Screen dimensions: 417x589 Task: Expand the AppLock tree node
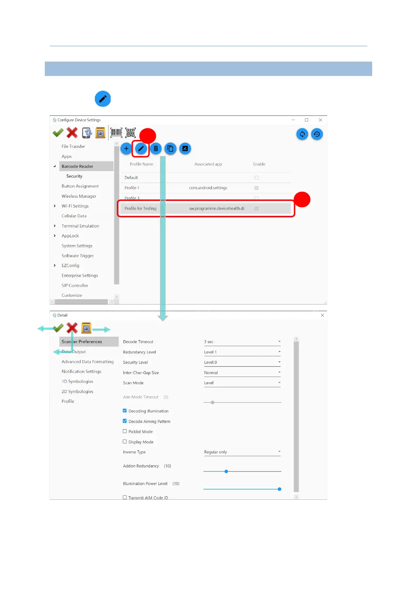[x=55, y=236]
